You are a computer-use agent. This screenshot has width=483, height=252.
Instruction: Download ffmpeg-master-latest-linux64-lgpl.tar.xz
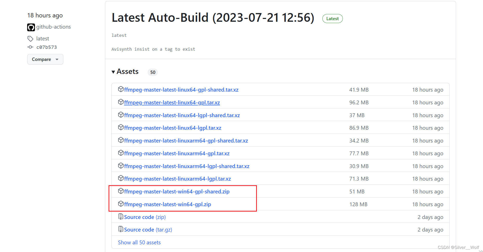click(x=173, y=128)
